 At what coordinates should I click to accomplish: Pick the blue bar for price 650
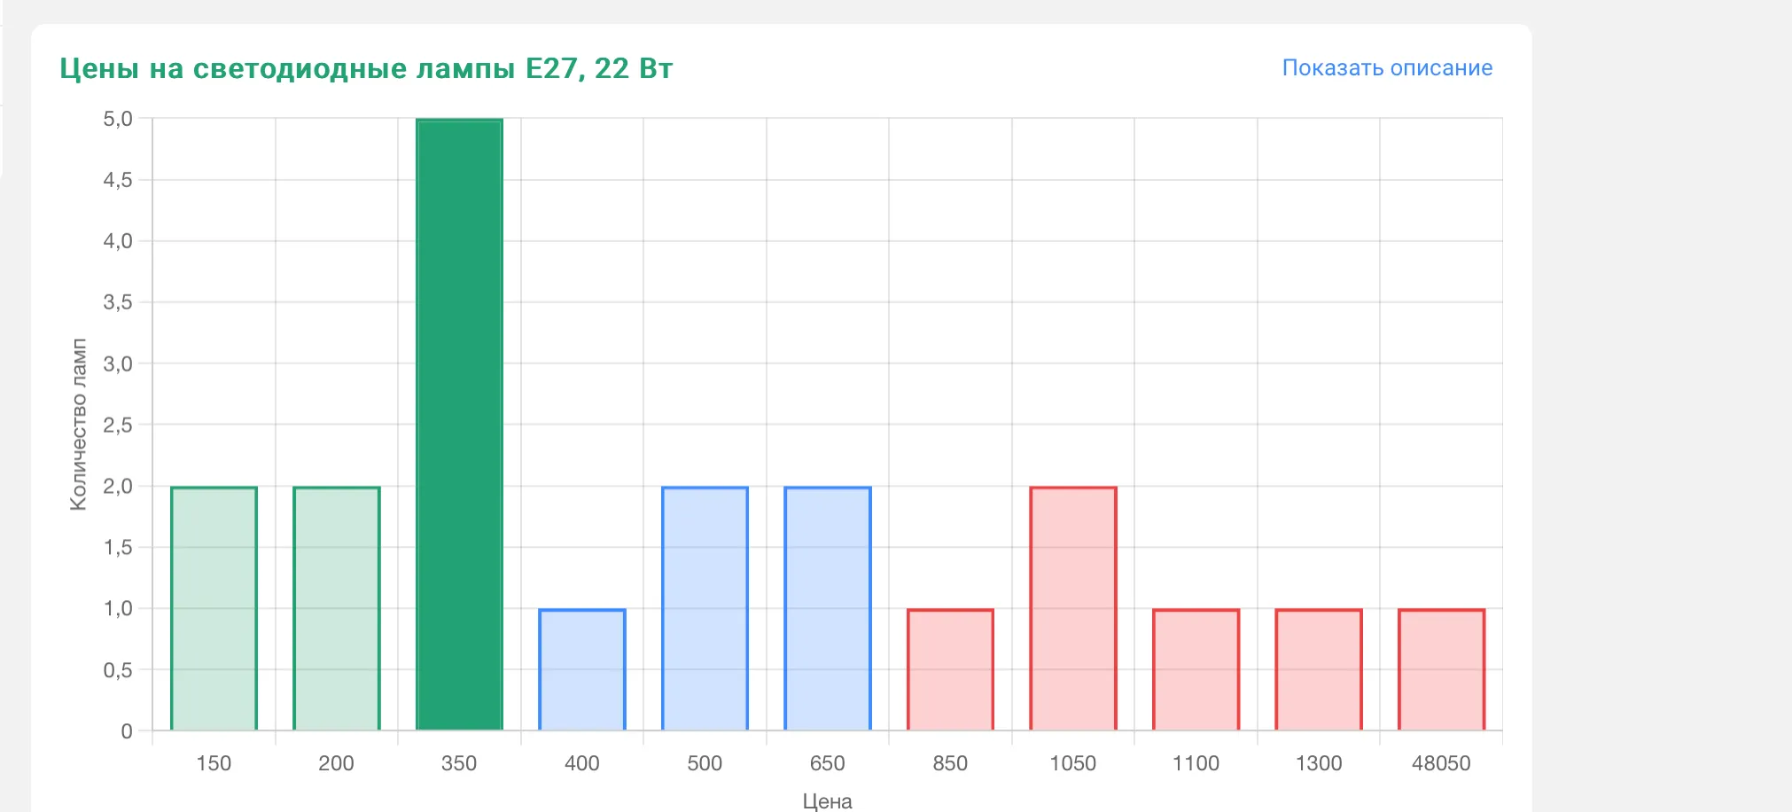(828, 608)
